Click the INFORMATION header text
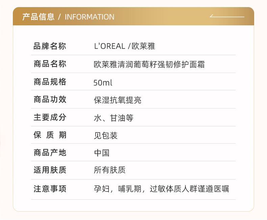 point(90,17)
